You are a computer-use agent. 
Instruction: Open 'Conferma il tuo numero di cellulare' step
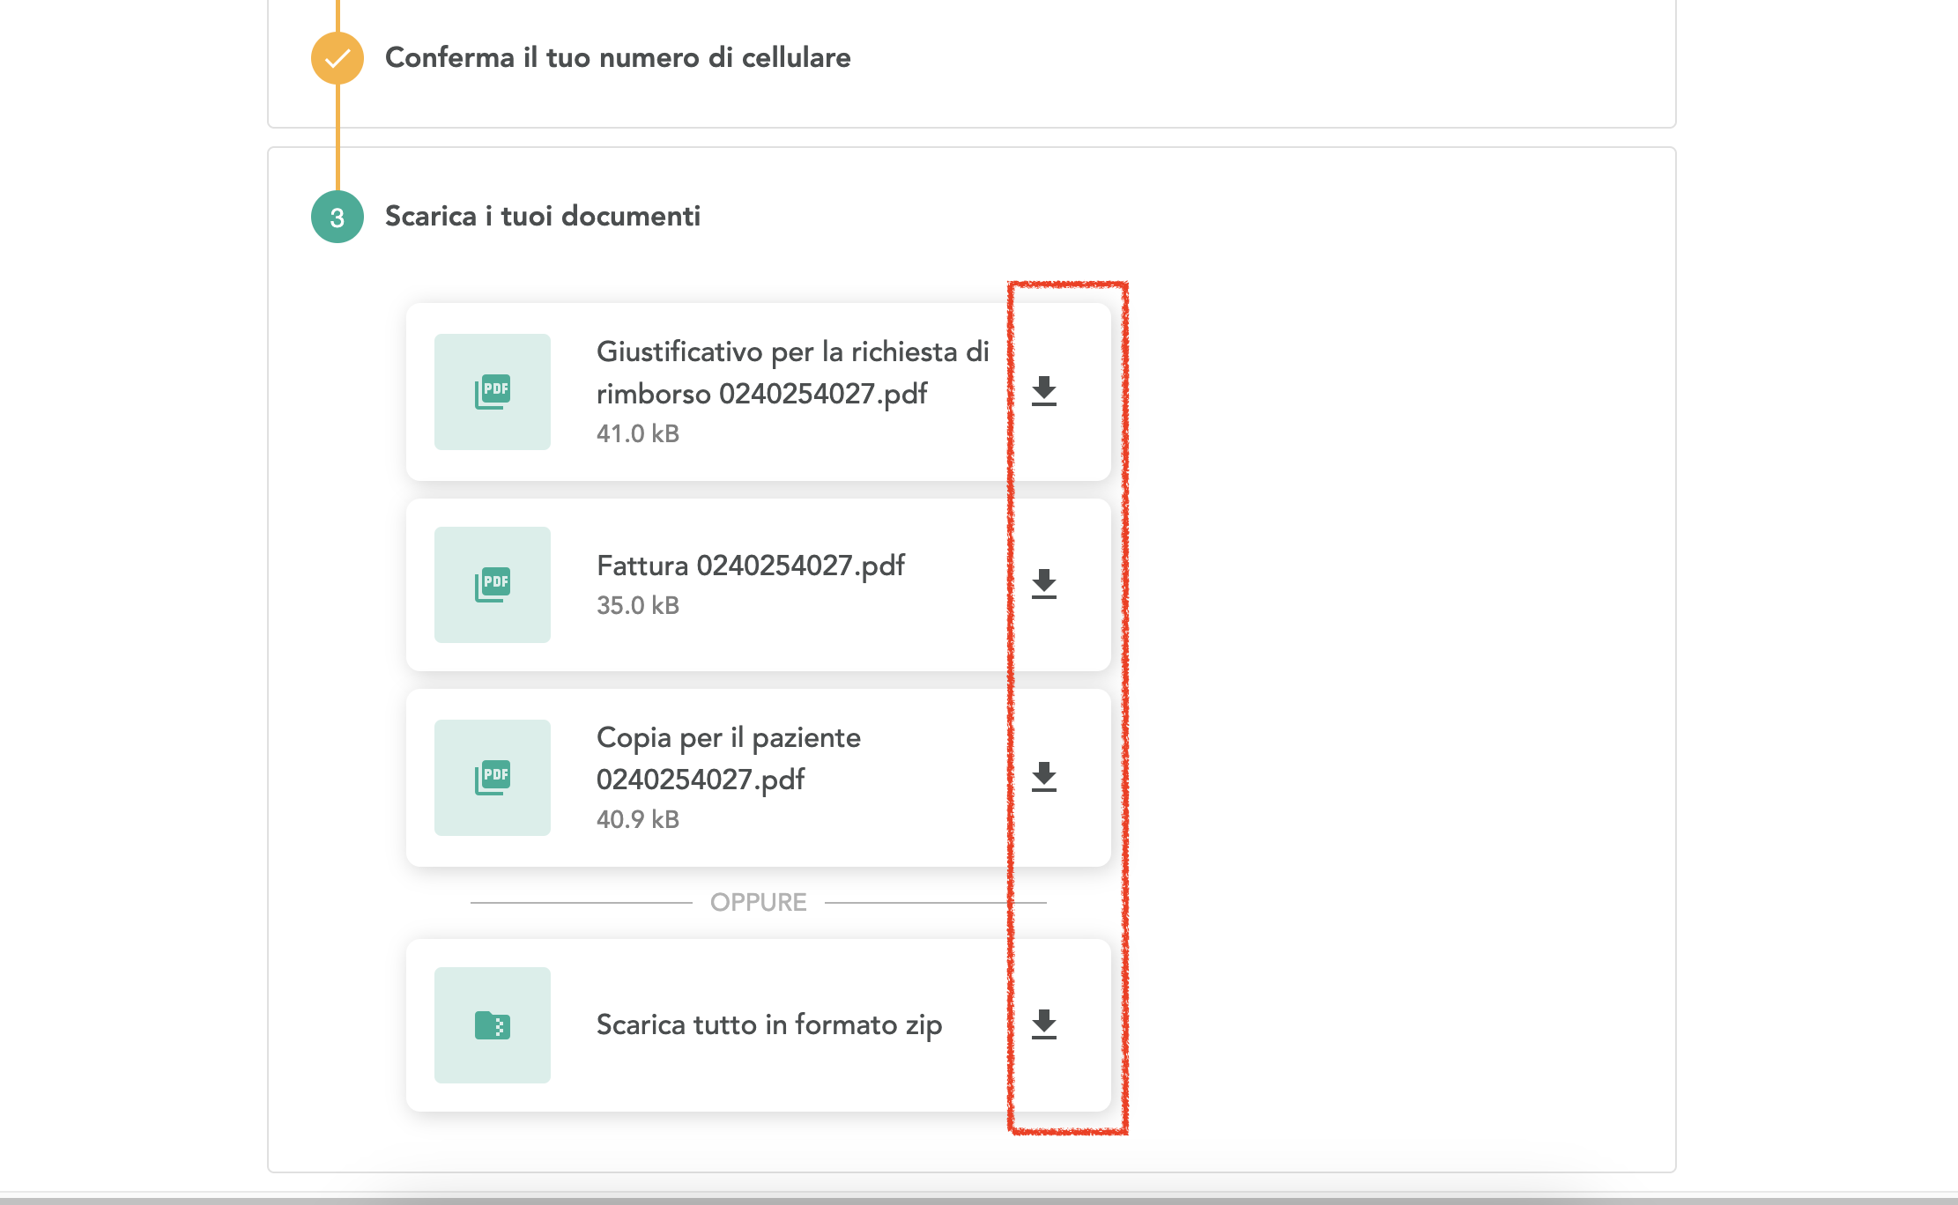coord(618,58)
